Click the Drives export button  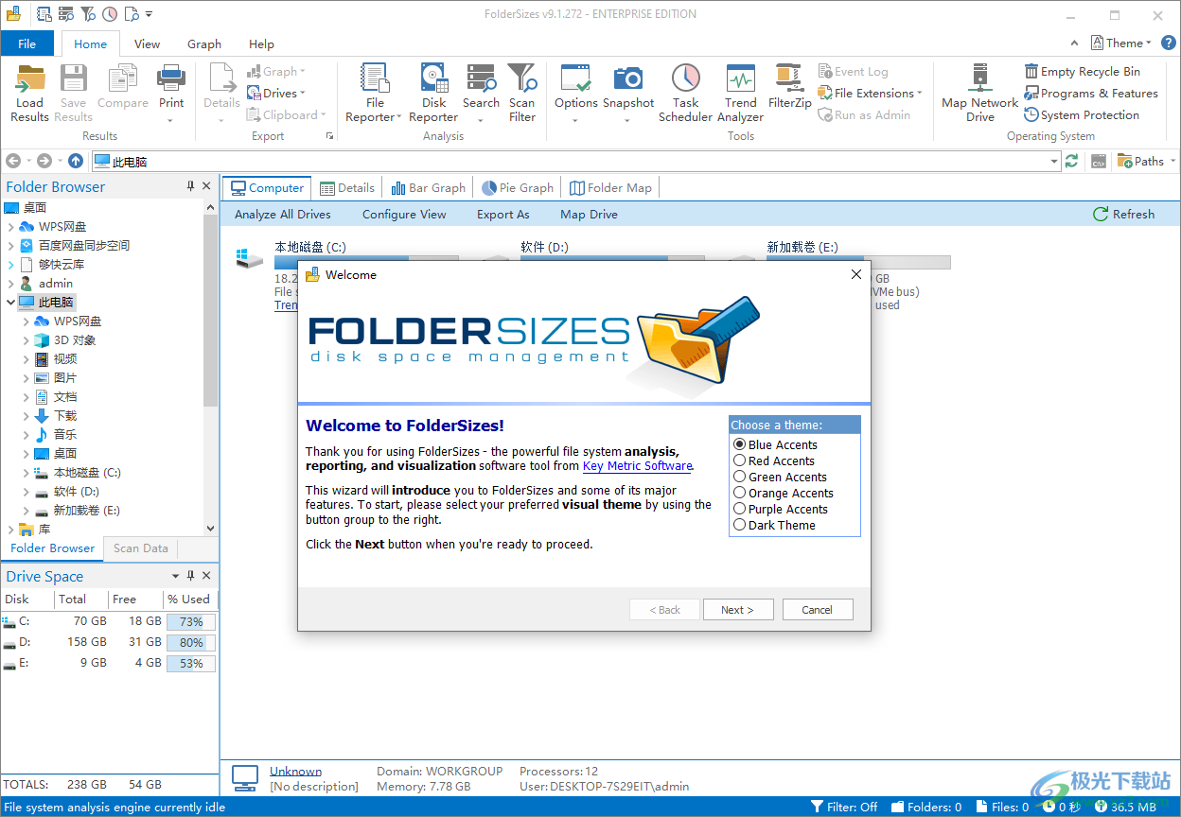pos(276,93)
